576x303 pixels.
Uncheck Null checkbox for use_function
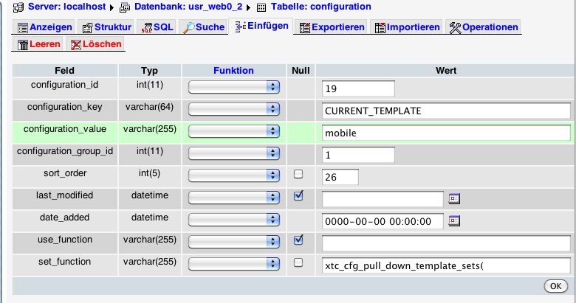[298, 240]
